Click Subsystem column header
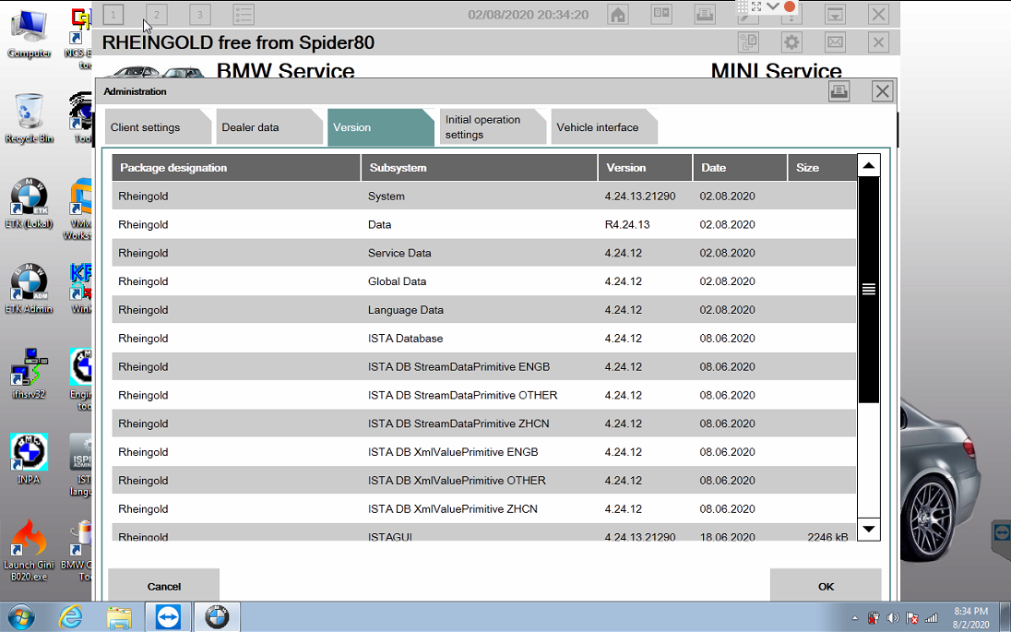Screen dimensions: 1011x632 [479, 168]
